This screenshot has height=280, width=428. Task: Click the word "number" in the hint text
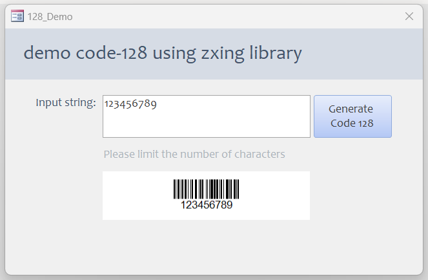198,154
